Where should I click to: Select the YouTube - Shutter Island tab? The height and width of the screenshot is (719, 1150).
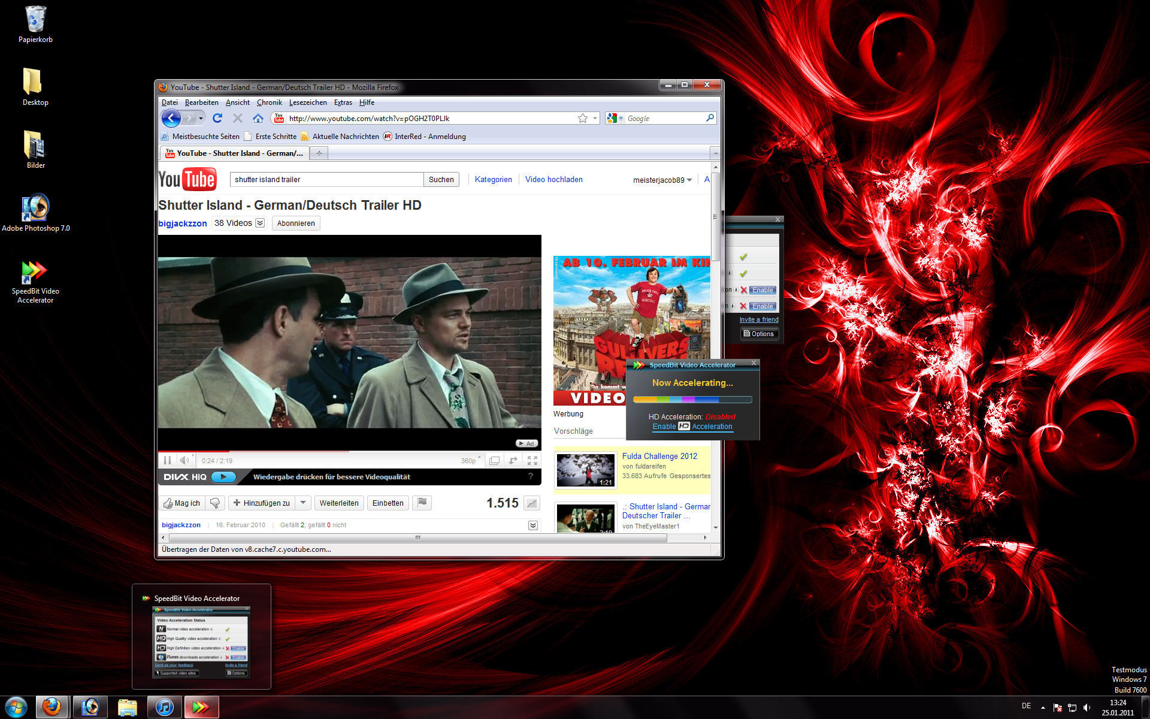pyautogui.click(x=234, y=153)
